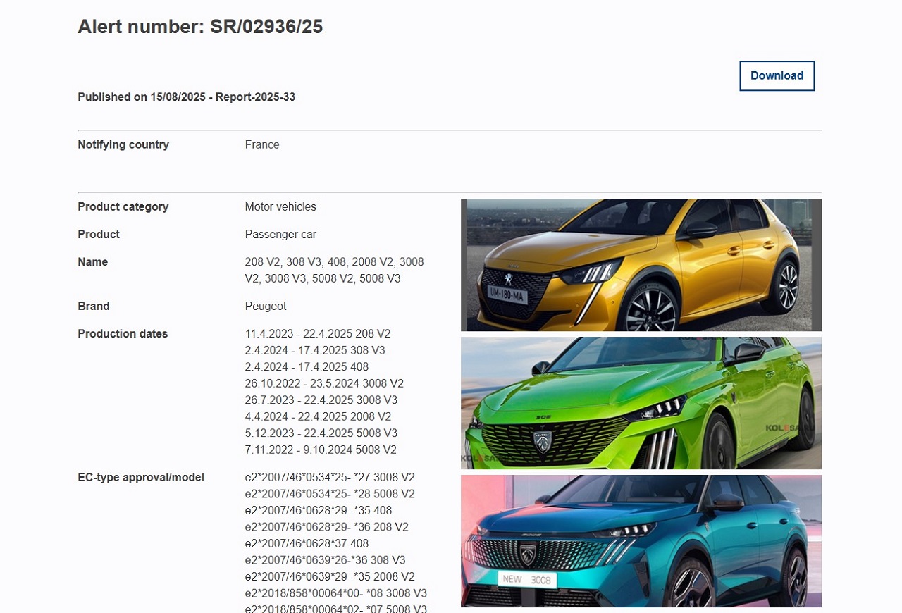Select the 2.4.2024 - 17.4.2025 408 line

307,367
